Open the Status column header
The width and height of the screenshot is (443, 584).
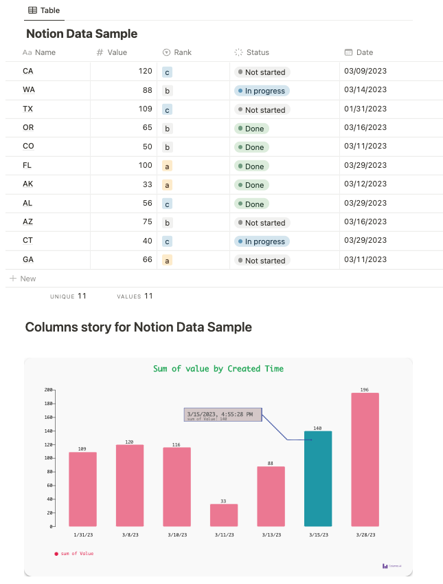252,52
